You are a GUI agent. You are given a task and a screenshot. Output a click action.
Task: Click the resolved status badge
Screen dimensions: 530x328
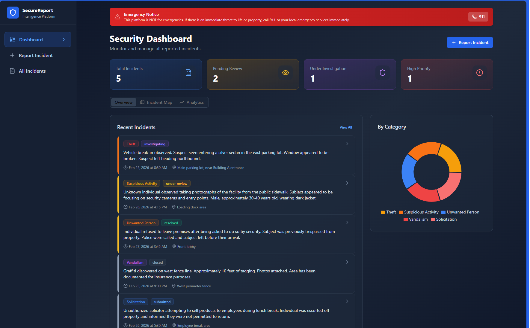(171, 223)
